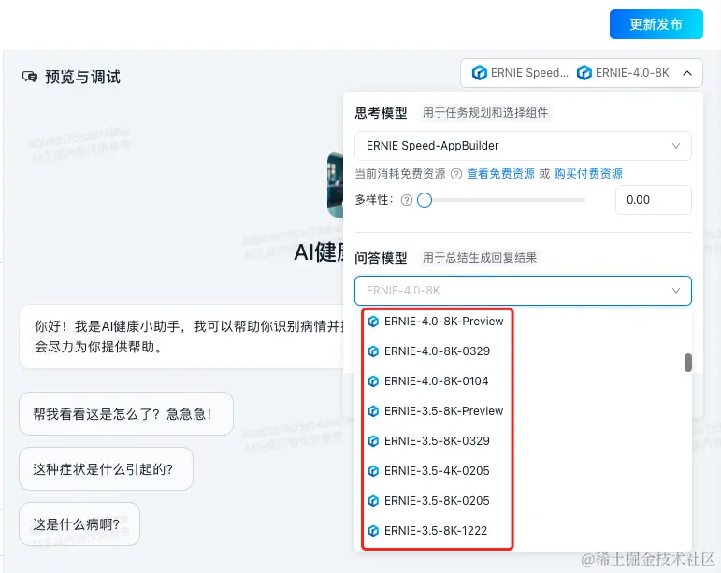Click the 问答模型 section label
This screenshot has width=721, height=573.
(381, 258)
